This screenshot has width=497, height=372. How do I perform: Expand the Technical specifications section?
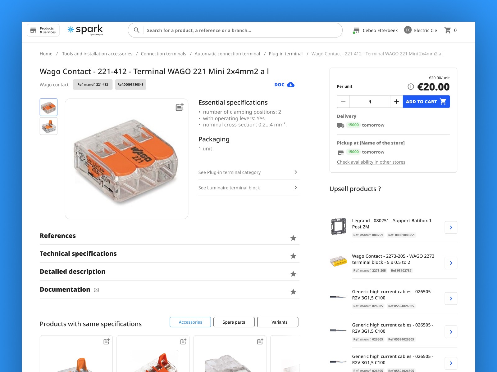(170, 254)
